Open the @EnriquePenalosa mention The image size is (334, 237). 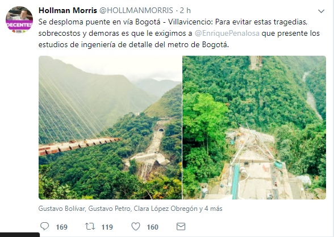[227, 33]
